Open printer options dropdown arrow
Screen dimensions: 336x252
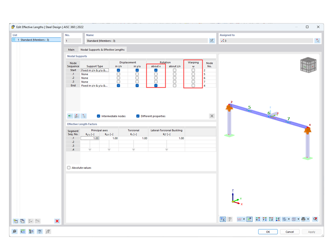(x=308, y=219)
